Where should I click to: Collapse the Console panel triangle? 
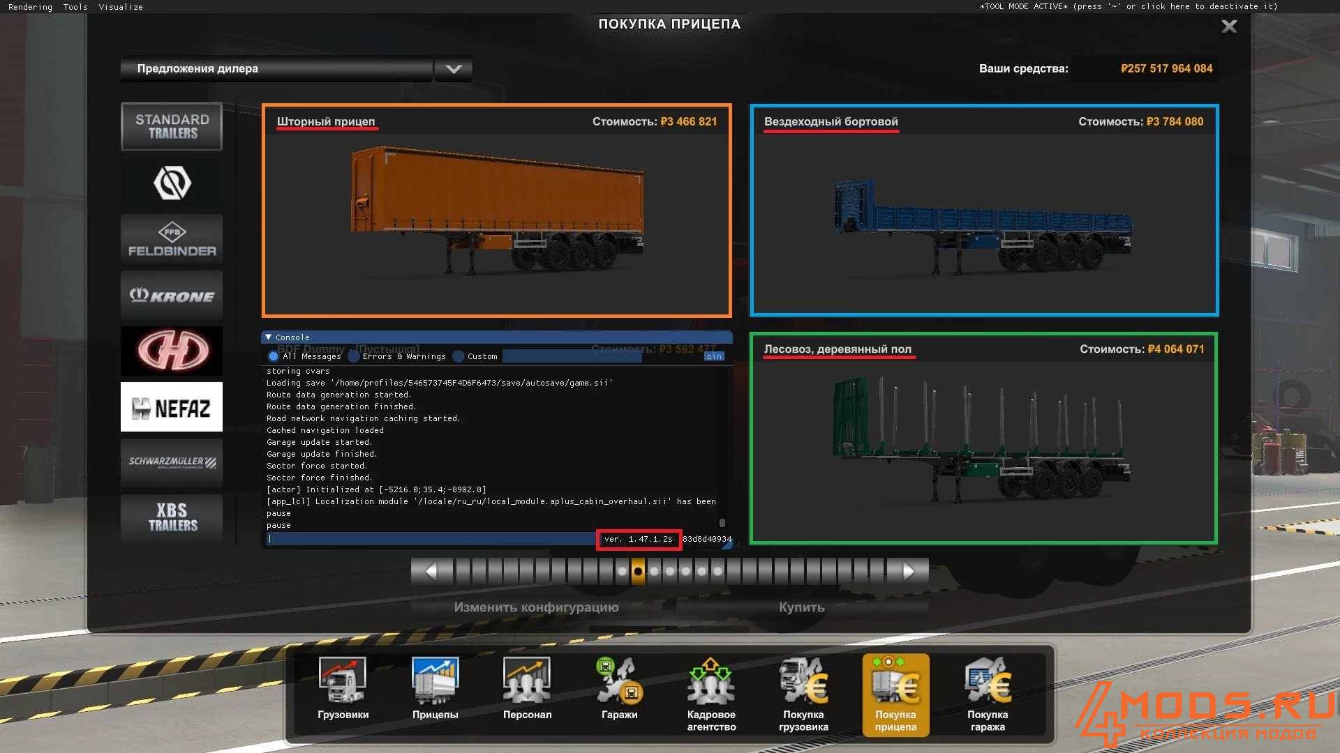pos(269,337)
